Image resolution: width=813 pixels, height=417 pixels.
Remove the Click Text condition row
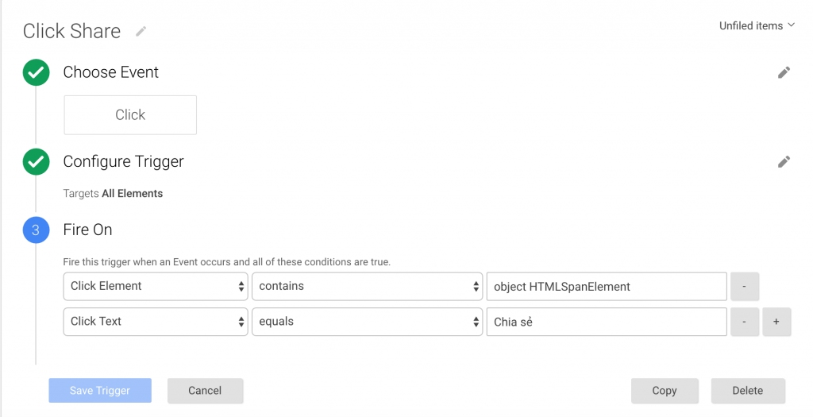pyautogui.click(x=745, y=322)
